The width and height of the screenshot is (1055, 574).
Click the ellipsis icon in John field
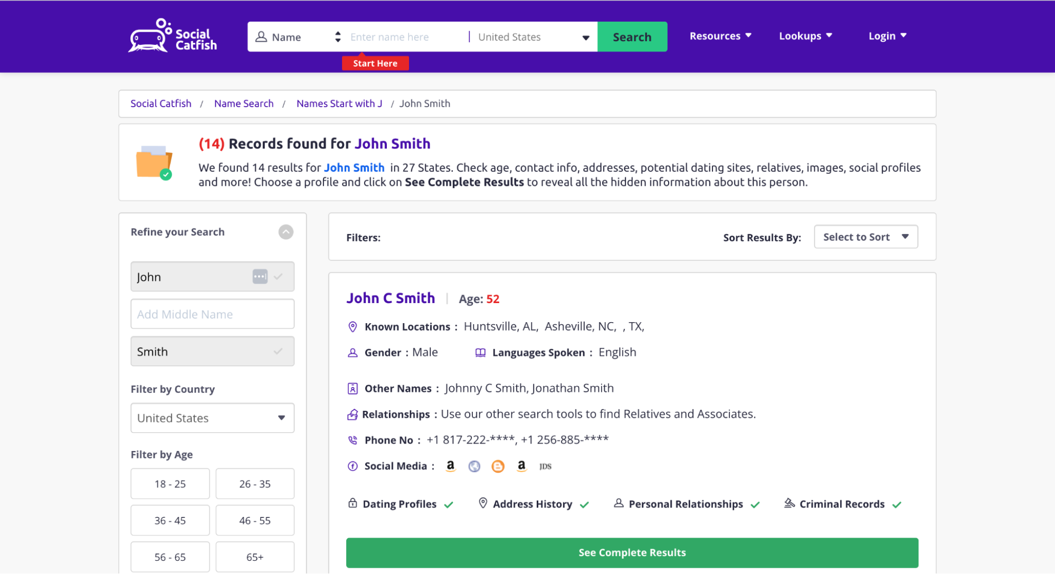pos(260,276)
